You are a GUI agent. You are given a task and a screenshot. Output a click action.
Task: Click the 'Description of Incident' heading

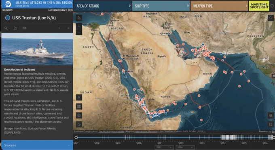(x=19, y=69)
